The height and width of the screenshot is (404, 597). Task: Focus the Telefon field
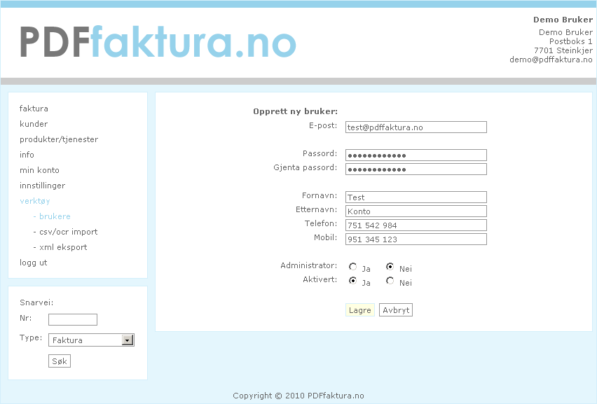(416, 225)
